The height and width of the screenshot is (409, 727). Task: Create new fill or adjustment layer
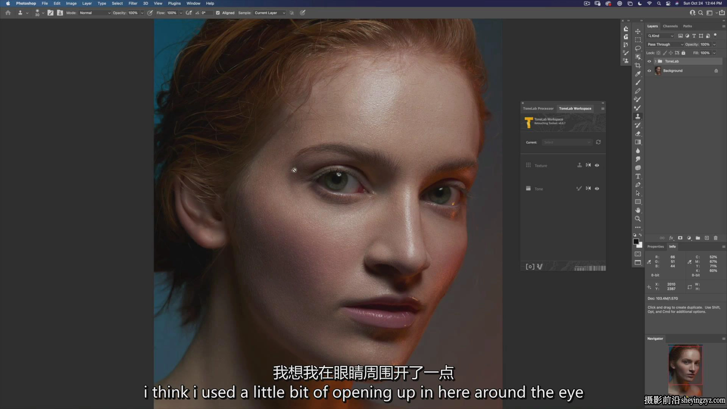[689, 238]
